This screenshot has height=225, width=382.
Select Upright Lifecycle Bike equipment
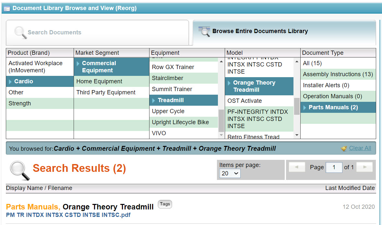[184, 122]
